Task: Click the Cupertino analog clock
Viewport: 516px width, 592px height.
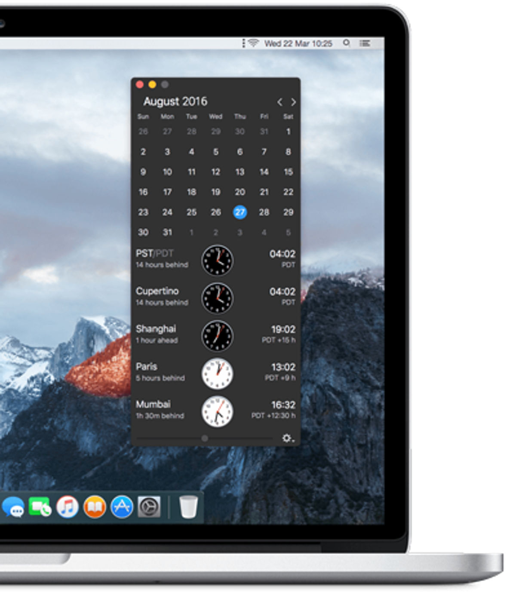Action: click(218, 298)
